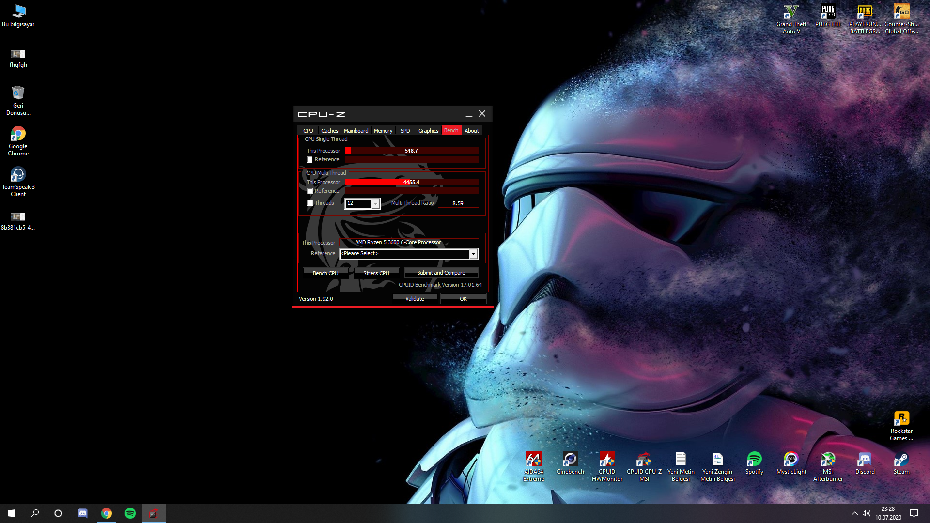Open the Geri Dönüşüm recycle bin

click(18, 100)
